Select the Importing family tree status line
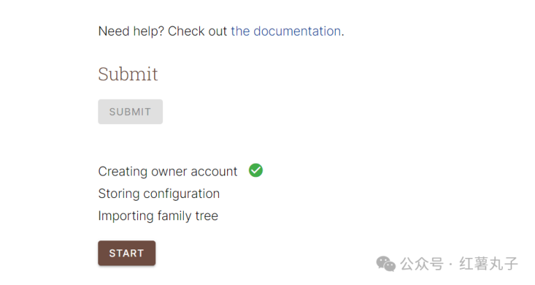Viewport: 535px width, 285px height. (158, 216)
